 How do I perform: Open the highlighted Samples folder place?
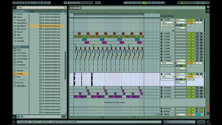click(x=21, y=74)
